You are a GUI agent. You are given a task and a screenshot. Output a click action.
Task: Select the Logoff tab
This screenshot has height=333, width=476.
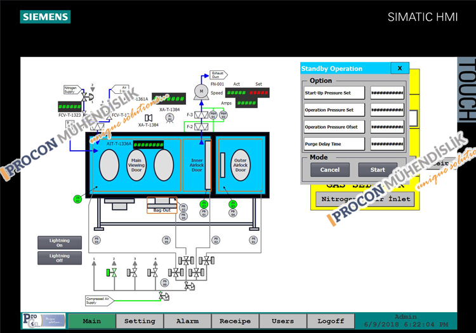point(331,321)
